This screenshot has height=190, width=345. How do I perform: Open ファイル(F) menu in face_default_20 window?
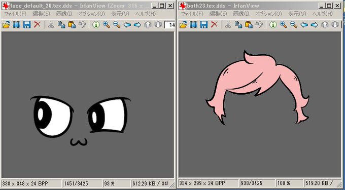(15, 14)
